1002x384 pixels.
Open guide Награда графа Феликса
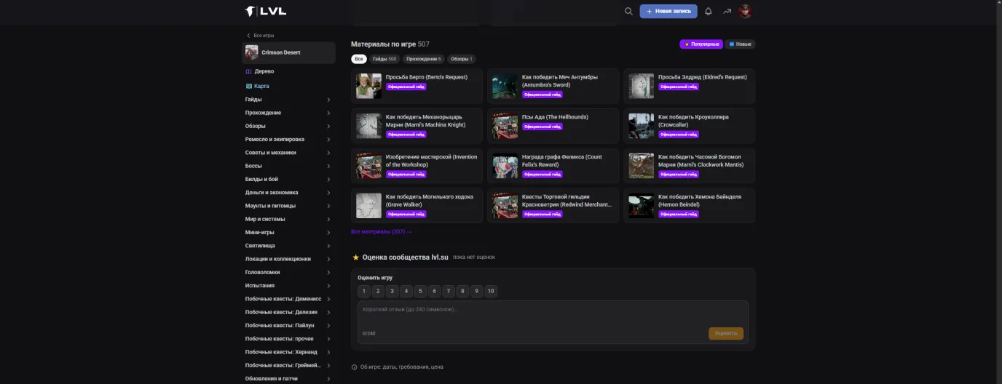(x=553, y=166)
